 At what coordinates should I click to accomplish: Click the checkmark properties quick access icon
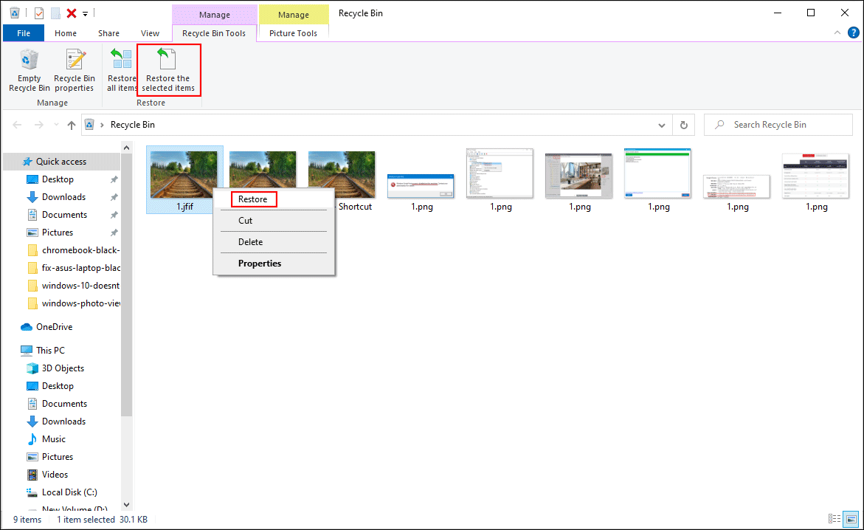[x=38, y=13]
